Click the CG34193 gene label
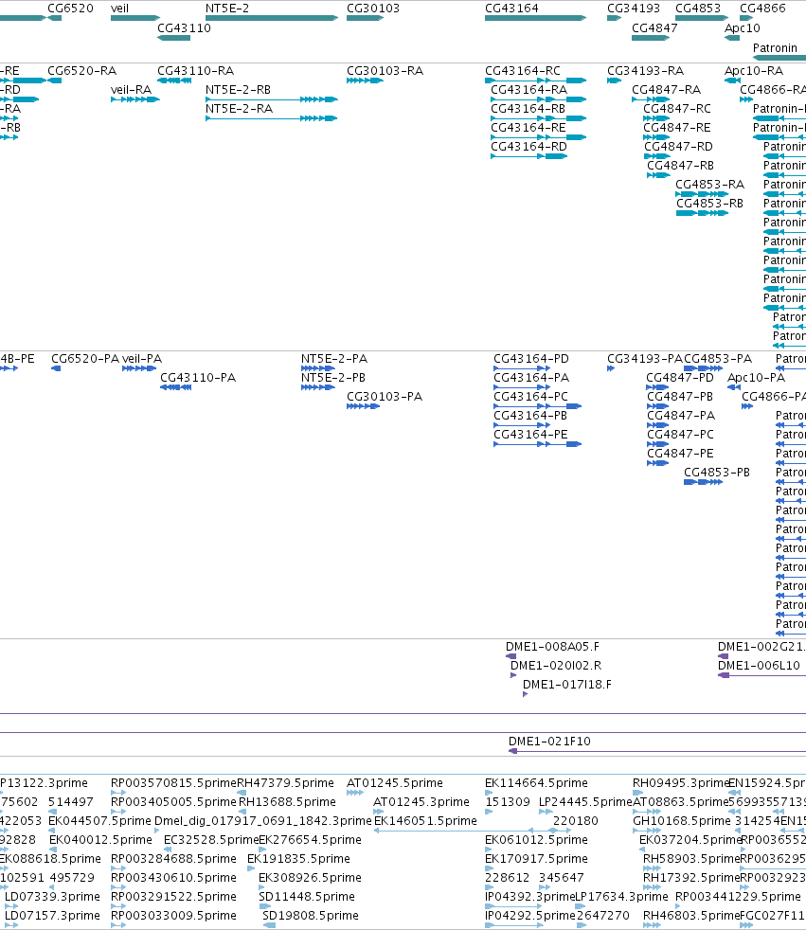This screenshot has height=930, width=806. [x=634, y=9]
